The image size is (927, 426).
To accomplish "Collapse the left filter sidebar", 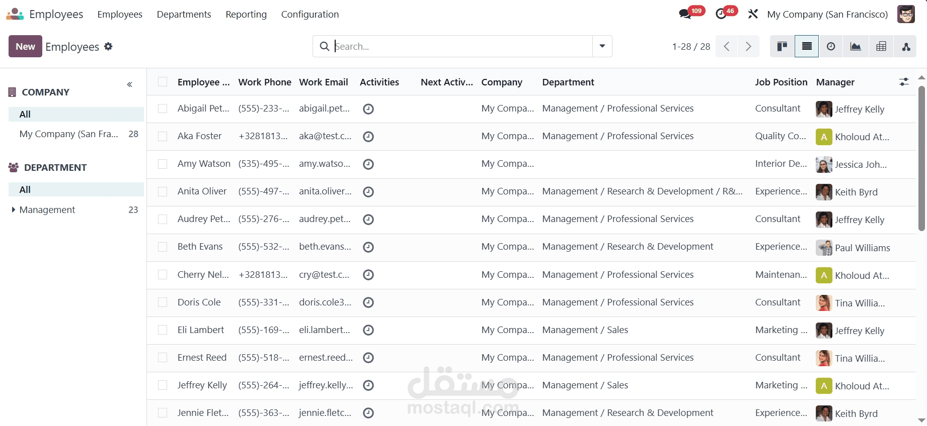I will 130,84.
